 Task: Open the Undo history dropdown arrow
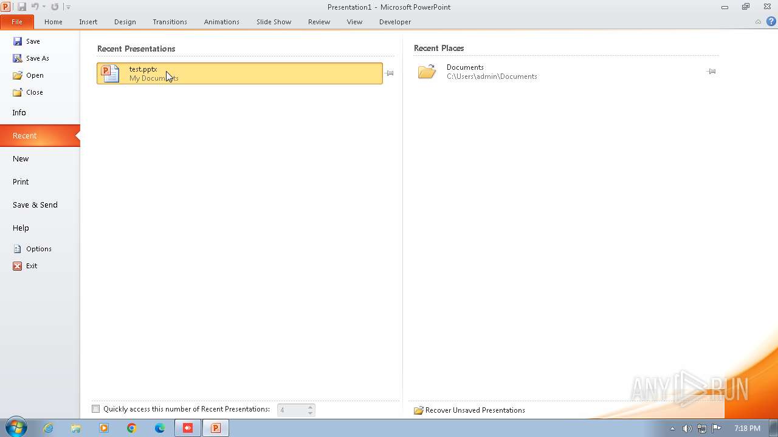tap(44, 7)
